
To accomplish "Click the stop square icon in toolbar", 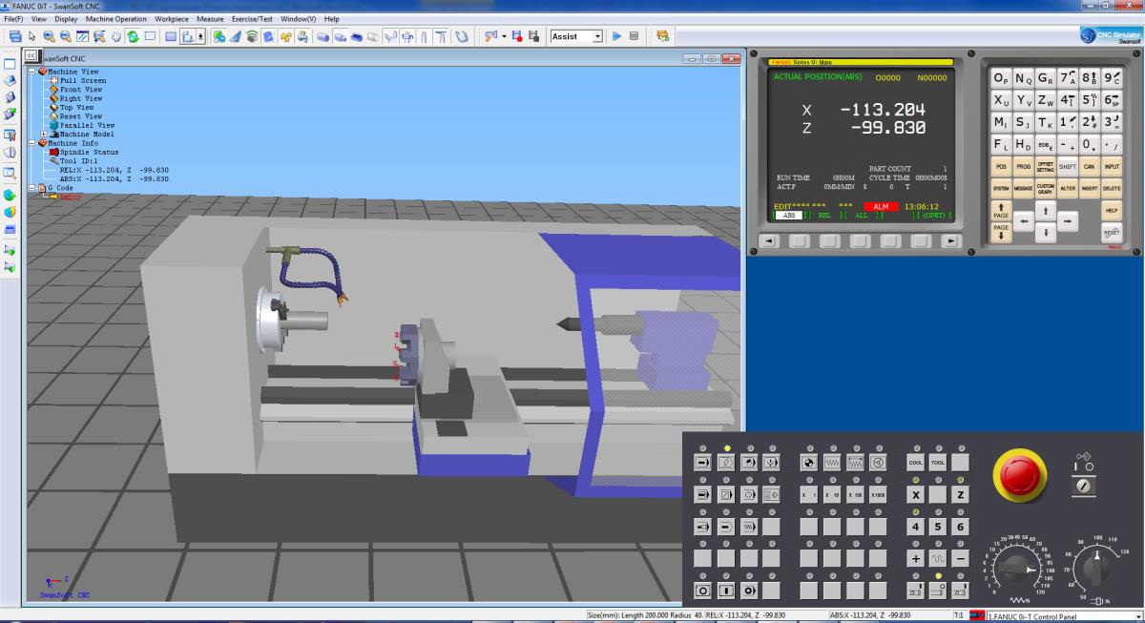I will tap(634, 36).
